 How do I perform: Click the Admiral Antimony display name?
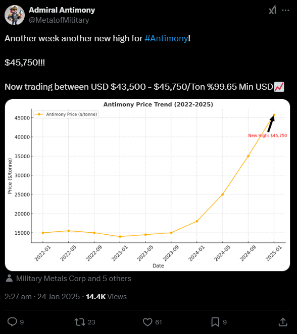pyautogui.click(x=62, y=10)
